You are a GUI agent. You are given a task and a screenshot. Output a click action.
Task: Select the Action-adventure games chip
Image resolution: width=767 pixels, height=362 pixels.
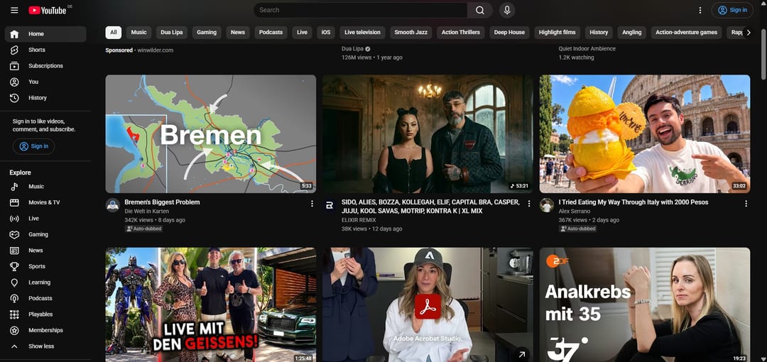(686, 32)
